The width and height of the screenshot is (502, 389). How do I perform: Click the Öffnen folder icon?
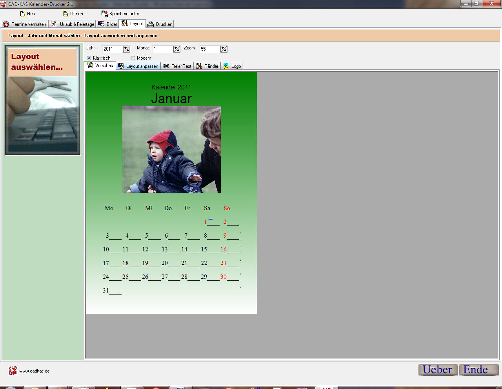65,14
